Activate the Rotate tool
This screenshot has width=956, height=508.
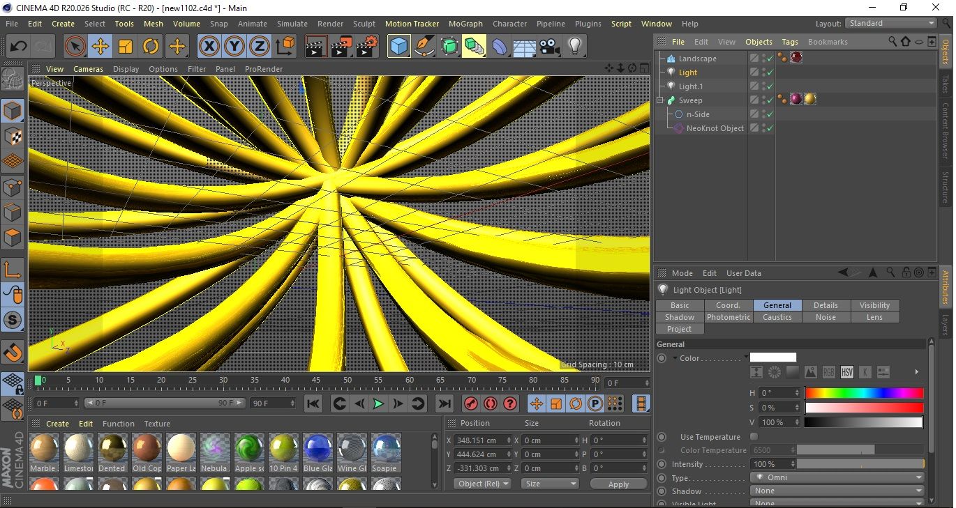tap(151, 47)
